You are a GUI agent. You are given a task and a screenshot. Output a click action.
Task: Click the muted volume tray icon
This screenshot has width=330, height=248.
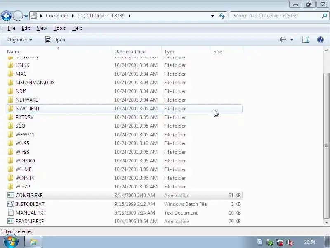(290, 242)
